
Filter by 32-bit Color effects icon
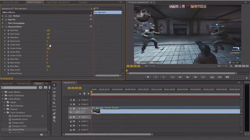click(45, 87)
